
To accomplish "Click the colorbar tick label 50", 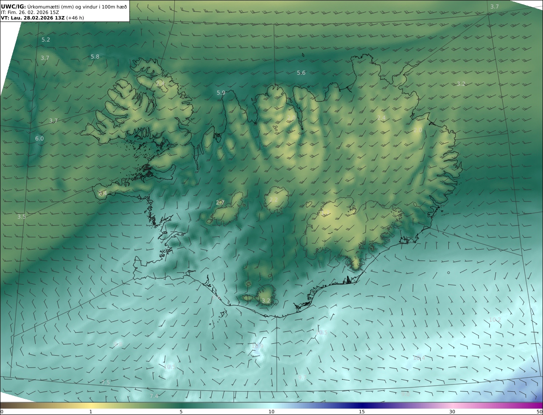I will 540,412.
